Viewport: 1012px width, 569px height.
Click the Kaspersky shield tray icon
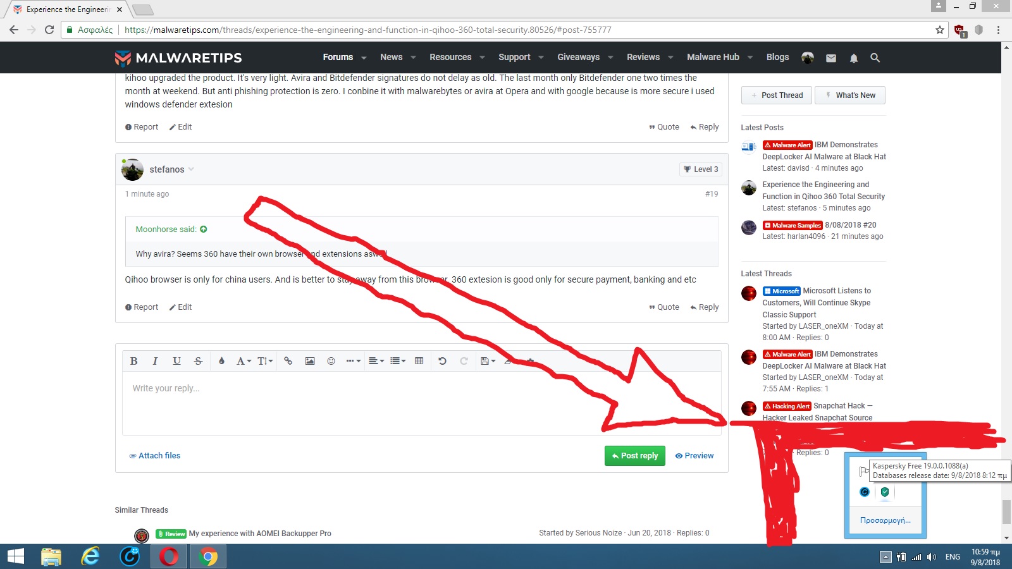click(885, 492)
